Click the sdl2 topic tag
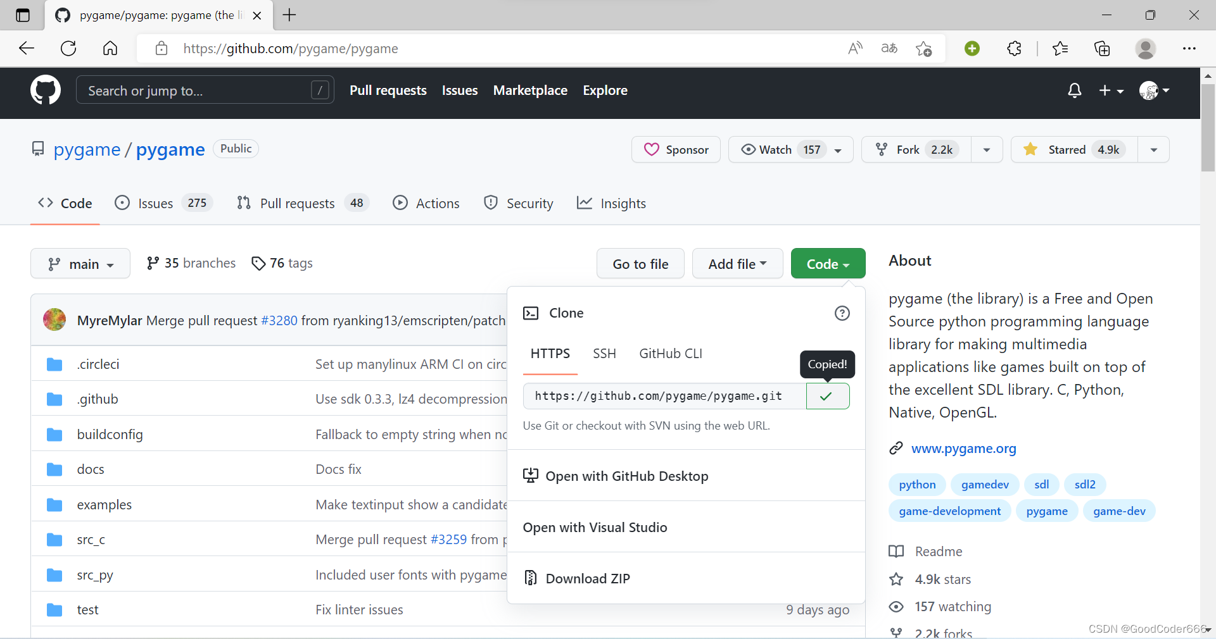This screenshot has width=1216, height=639. (1085, 485)
